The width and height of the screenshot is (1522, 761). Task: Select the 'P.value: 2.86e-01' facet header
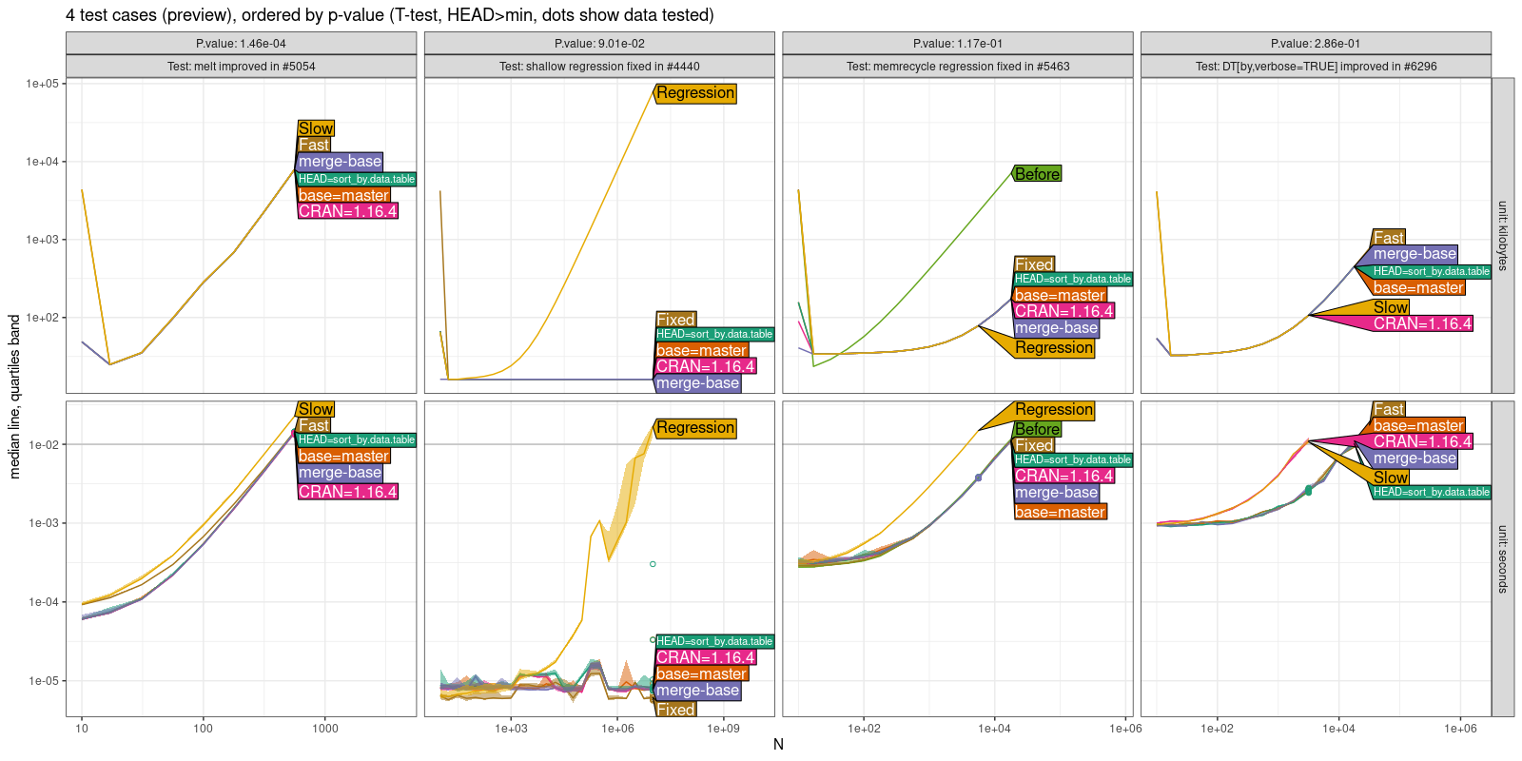point(1316,44)
